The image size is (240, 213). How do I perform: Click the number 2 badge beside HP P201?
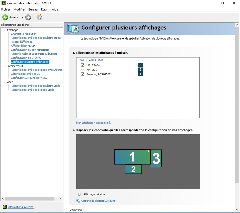click(x=140, y=70)
